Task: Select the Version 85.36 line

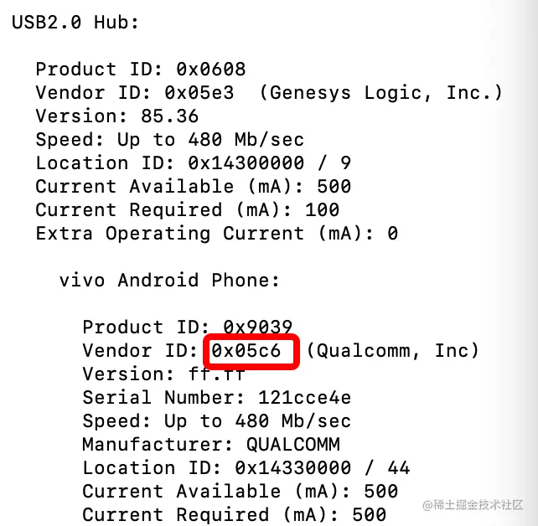Action: pyautogui.click(x=117, y=116)
